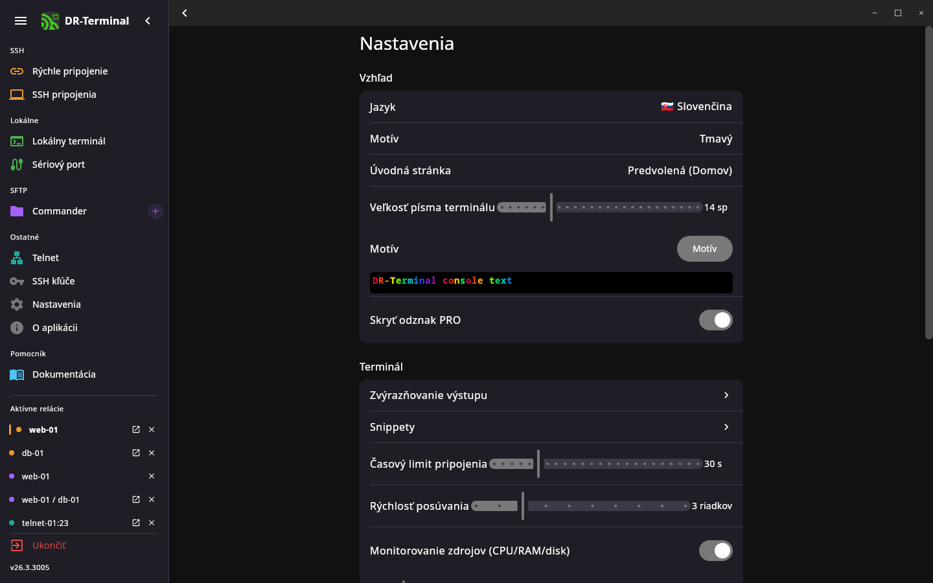Viewport: 933px width, 583px height.
Task: Switch to db-01 active session
Action: [33, 453]
